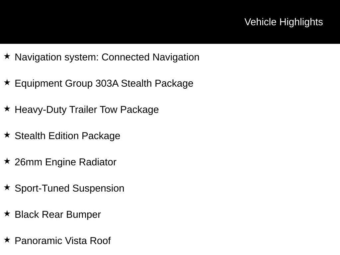Click the star beside Black Rear Bumper
Screen dimensions: 340x255
[x=7, y=214]
